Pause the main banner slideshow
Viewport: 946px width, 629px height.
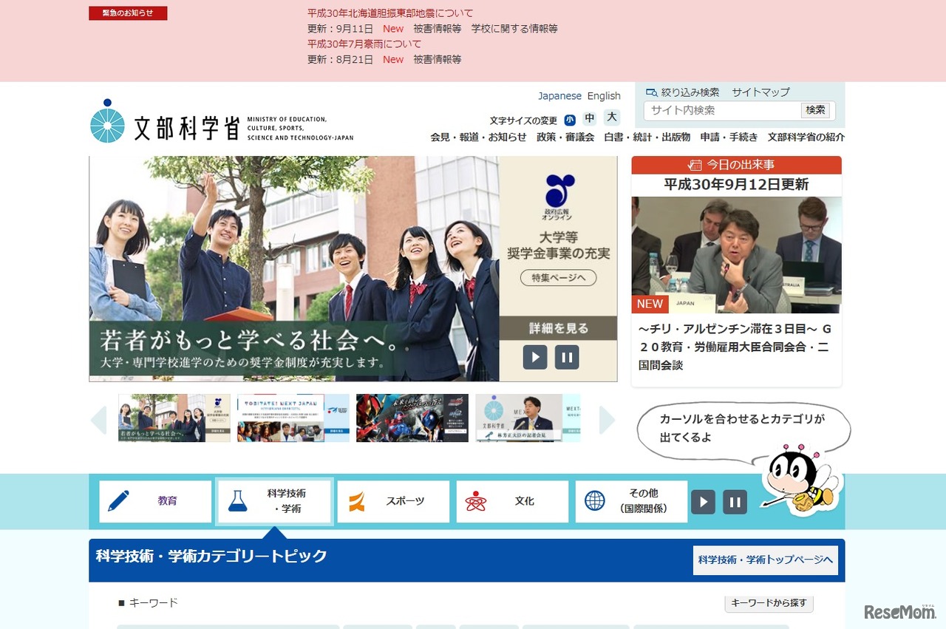pyautogui.click(x=567, y=357)
